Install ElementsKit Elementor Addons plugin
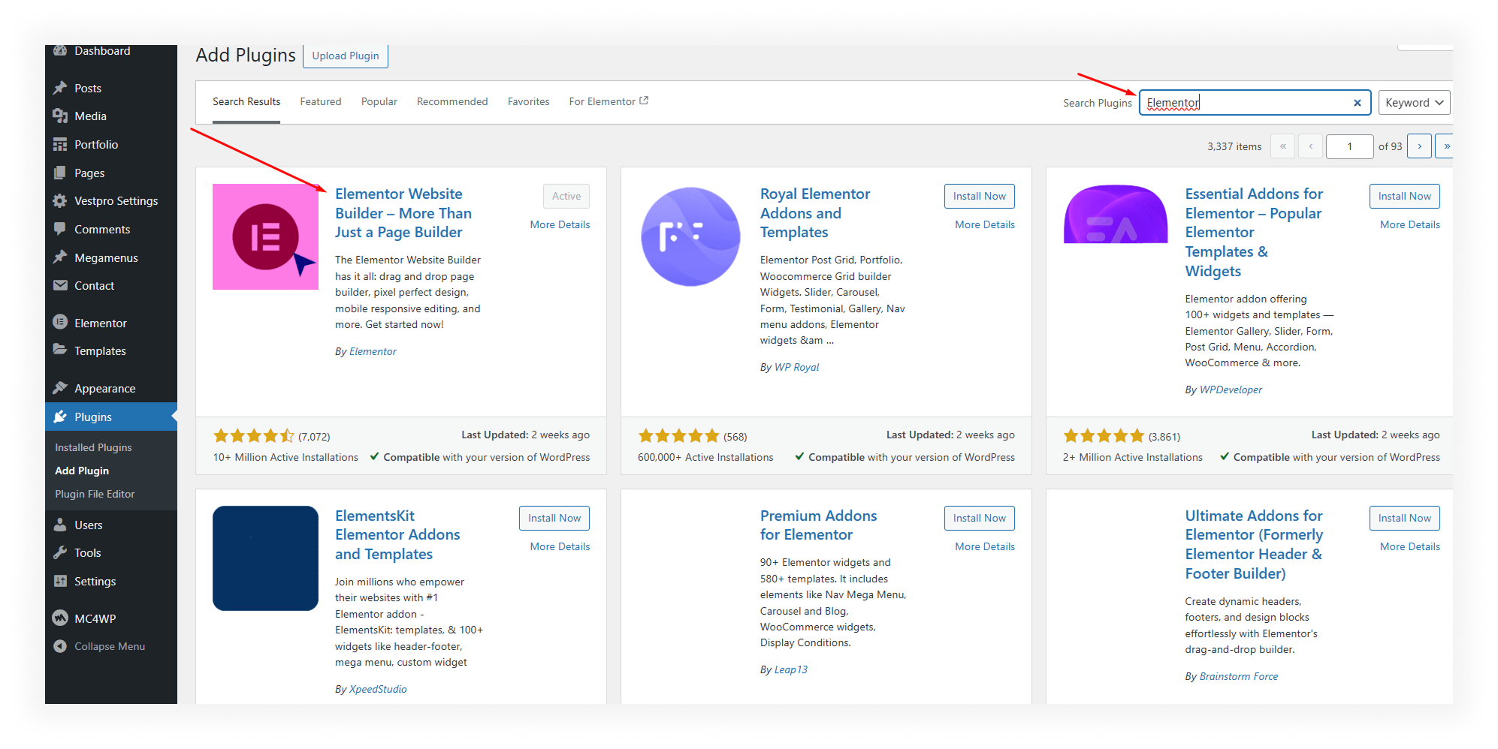Image resolution: width=1498 pixels, height=749 pixels. 554,518
